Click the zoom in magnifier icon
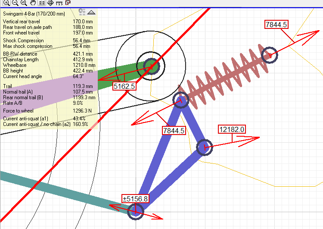The image size is (323, 229). coord(6,3)
